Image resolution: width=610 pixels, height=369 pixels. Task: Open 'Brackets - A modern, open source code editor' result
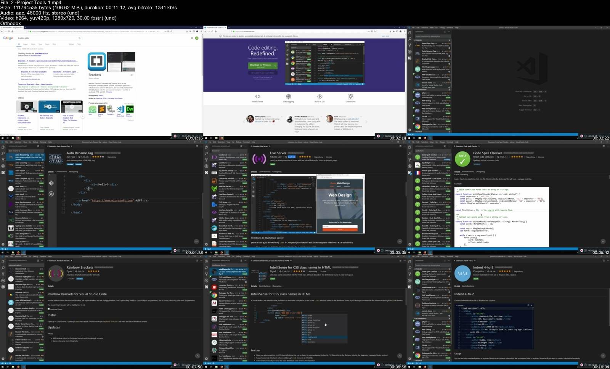(x=48, y=61)
